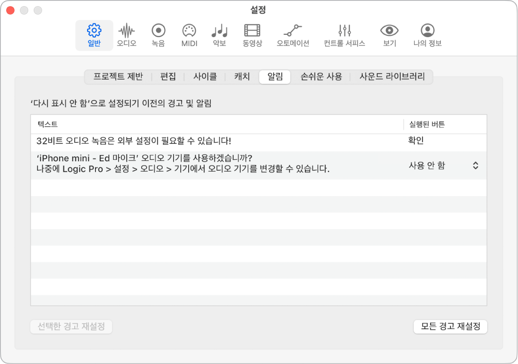The height and width of the screenshot is (364, 518).
Task: Switch to the 프로젝트 제반 tab
Action: click(118, 77)
